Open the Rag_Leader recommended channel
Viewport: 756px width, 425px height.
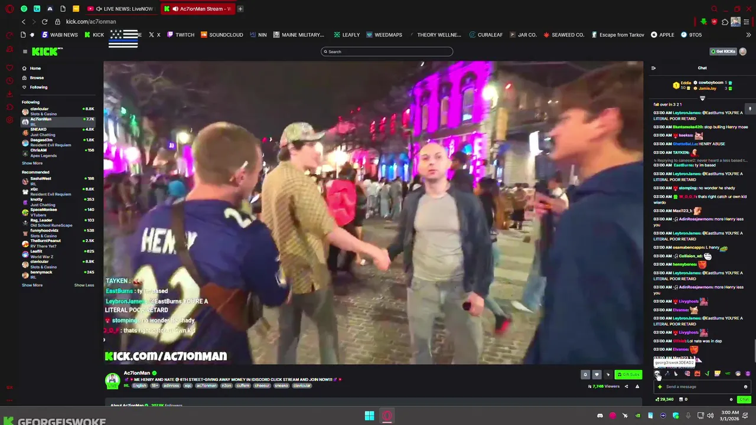pyautogui.click(x=58, y=223)
